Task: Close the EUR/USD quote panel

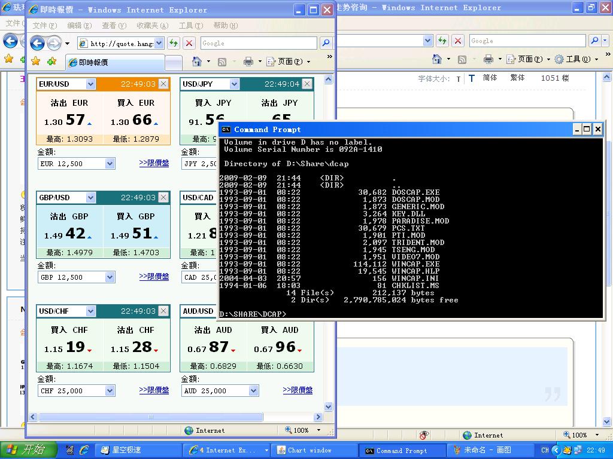Action: (x=163, y=84)
